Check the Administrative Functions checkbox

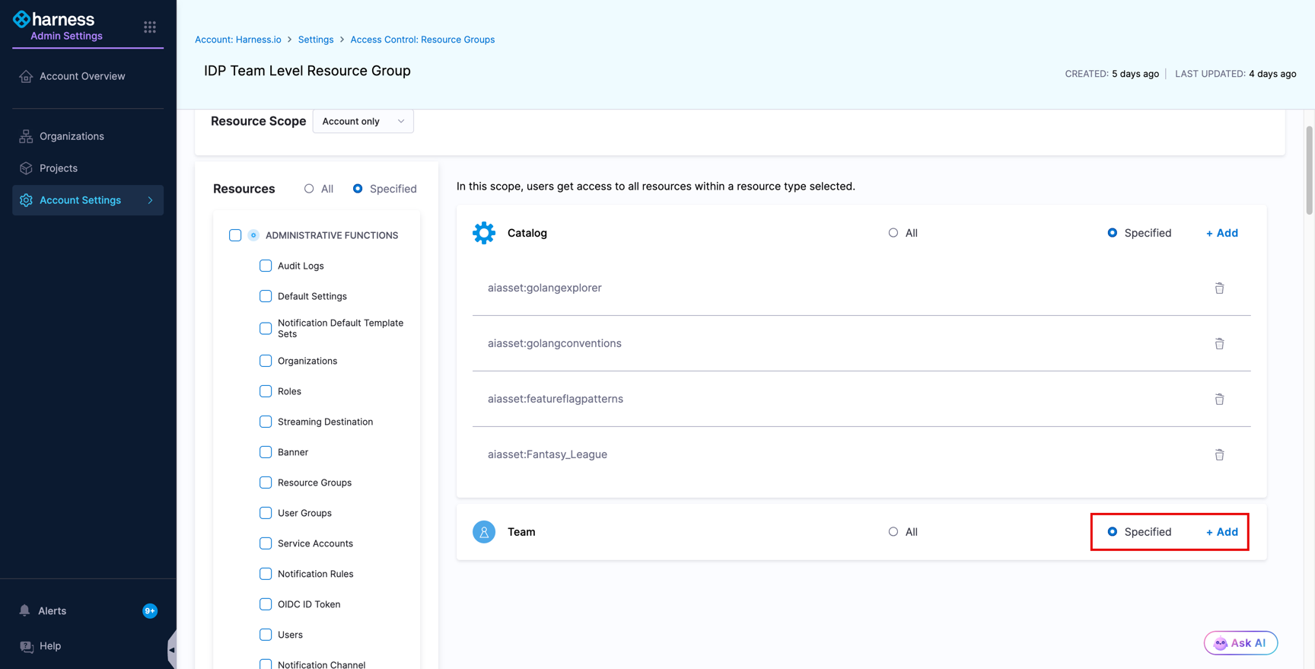point(235,235)
